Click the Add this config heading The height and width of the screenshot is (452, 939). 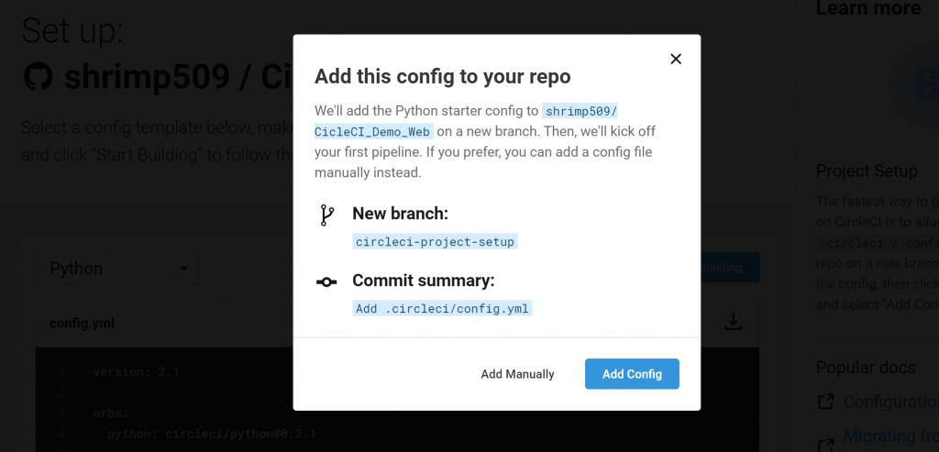coord(443,77)
